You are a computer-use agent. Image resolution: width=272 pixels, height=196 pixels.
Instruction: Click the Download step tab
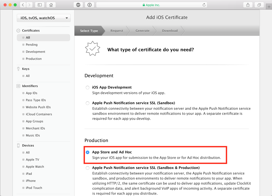point(170,31)
